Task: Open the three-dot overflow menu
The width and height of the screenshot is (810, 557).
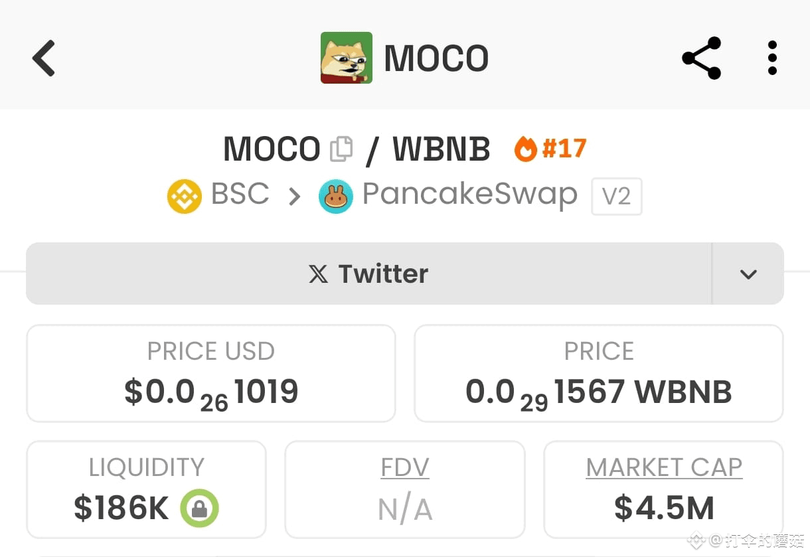Action: click(x=772, y=58)
